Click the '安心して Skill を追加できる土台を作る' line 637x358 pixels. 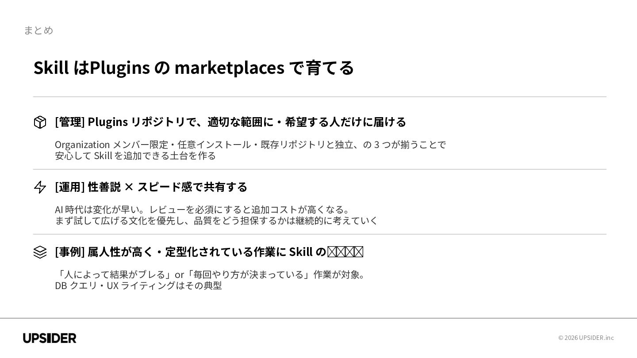click(x=135, y=156)
